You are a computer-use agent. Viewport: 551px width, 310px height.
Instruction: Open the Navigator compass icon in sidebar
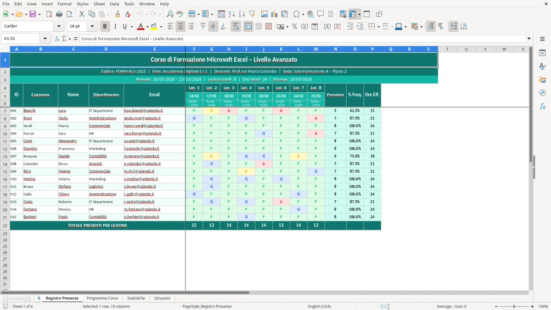(542, 93)
